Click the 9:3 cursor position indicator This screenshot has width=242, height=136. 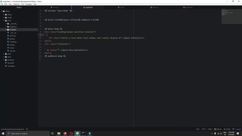[x=27, y=129]
